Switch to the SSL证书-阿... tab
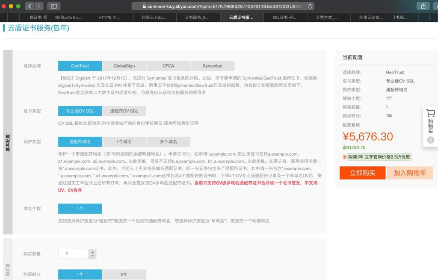The width and height of the screenshot is (438, 280). 285,17
